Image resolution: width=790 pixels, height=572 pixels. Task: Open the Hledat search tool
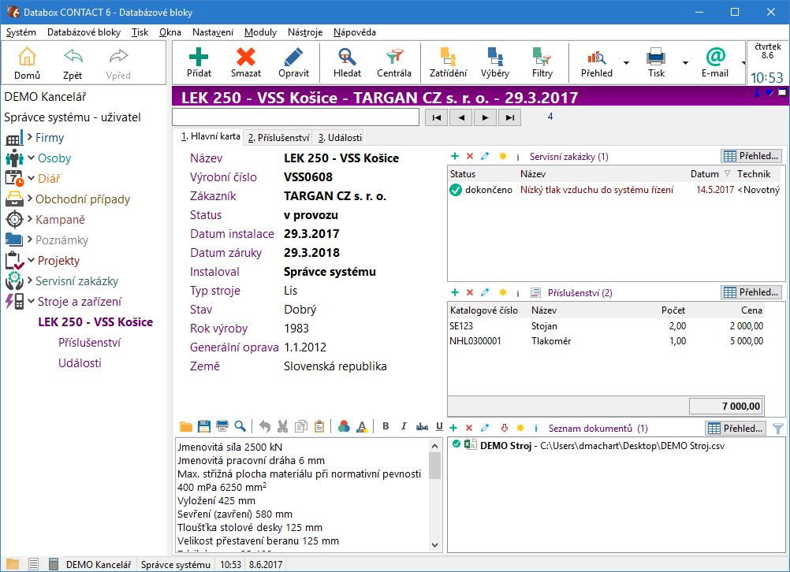pyautogui.click(x=347, y=62)
